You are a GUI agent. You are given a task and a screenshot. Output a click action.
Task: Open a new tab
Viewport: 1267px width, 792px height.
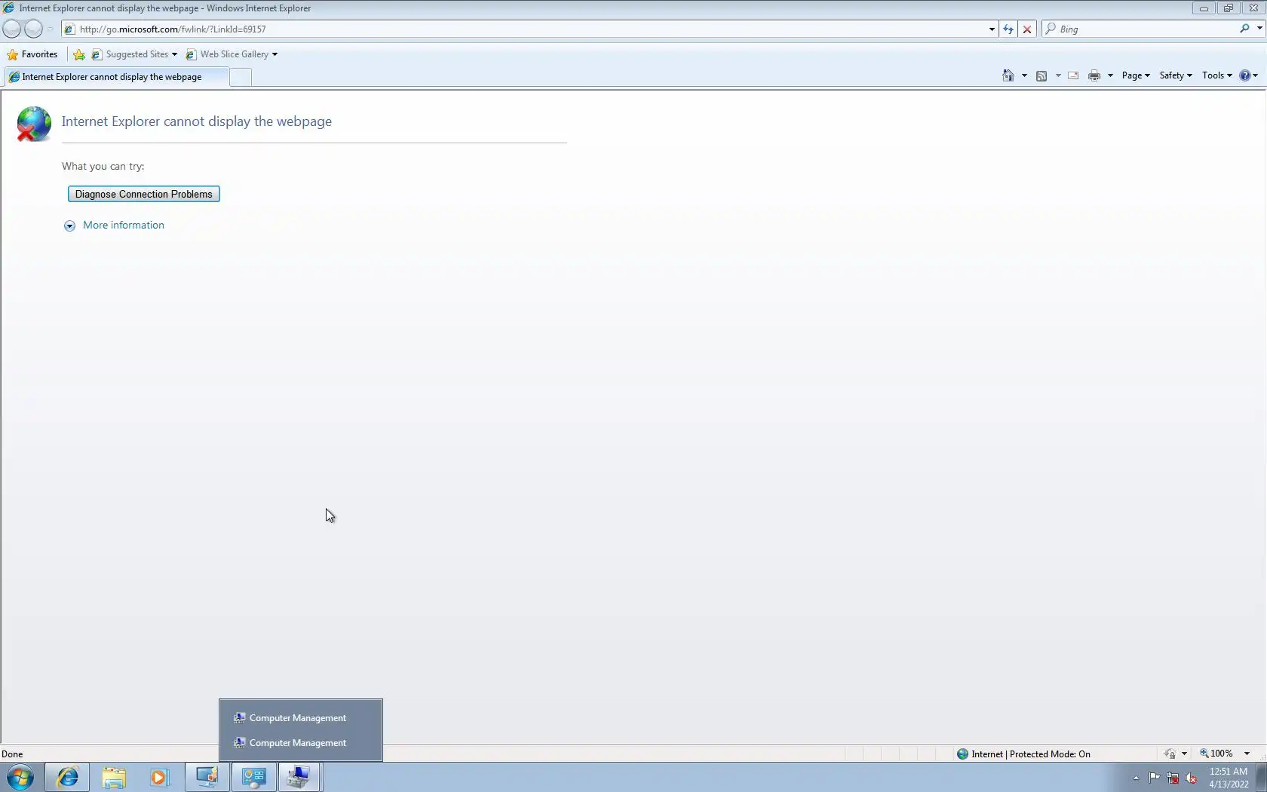pos(241,77)
